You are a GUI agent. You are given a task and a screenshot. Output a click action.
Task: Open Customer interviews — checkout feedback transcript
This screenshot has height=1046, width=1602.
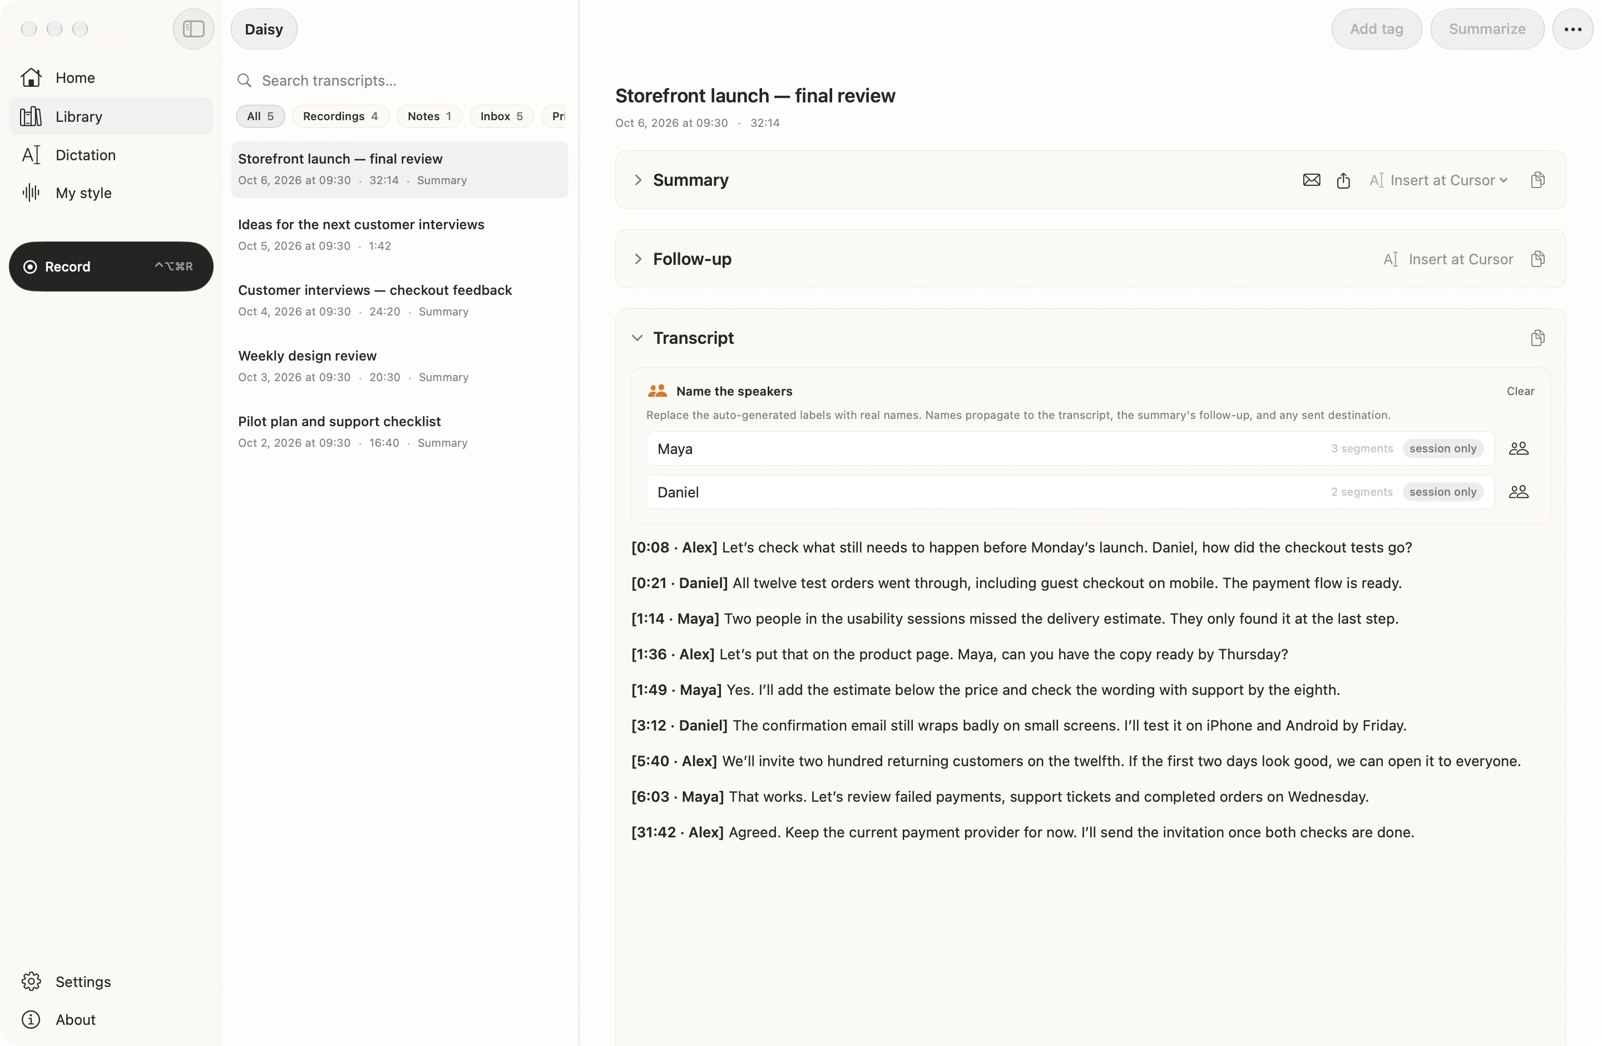tap(400, 300)
